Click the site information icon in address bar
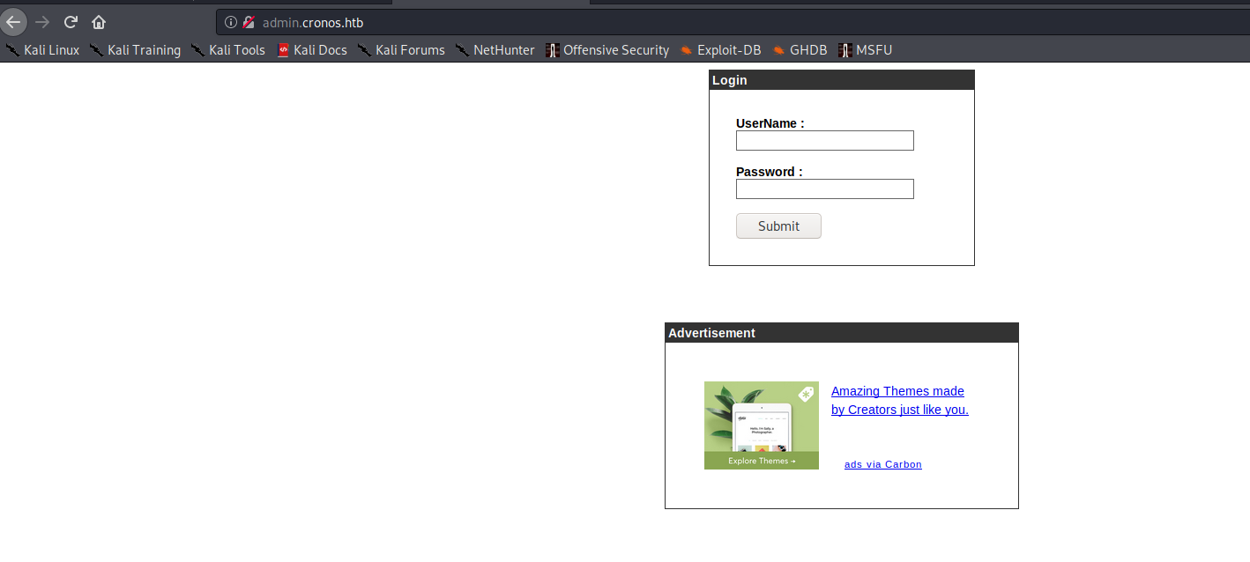 point(231,22)
